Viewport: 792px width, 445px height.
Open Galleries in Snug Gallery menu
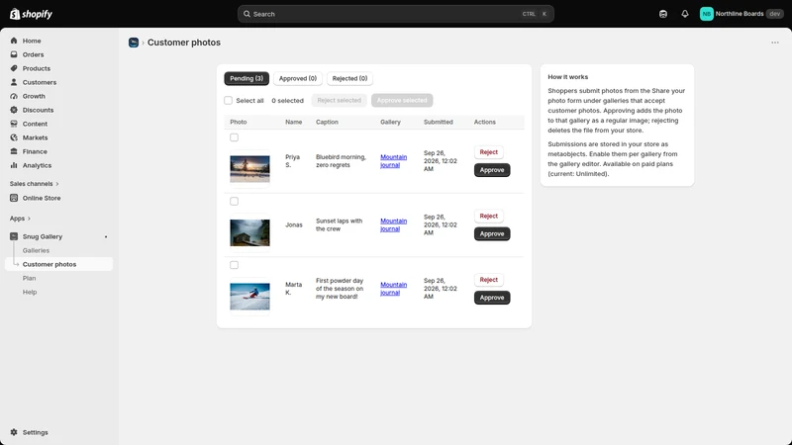pyautogui.click(x=36, y=250)
